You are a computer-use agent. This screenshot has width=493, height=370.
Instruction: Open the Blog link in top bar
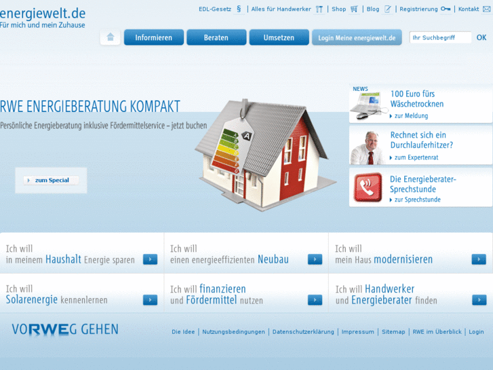click(x=373, y=9)
